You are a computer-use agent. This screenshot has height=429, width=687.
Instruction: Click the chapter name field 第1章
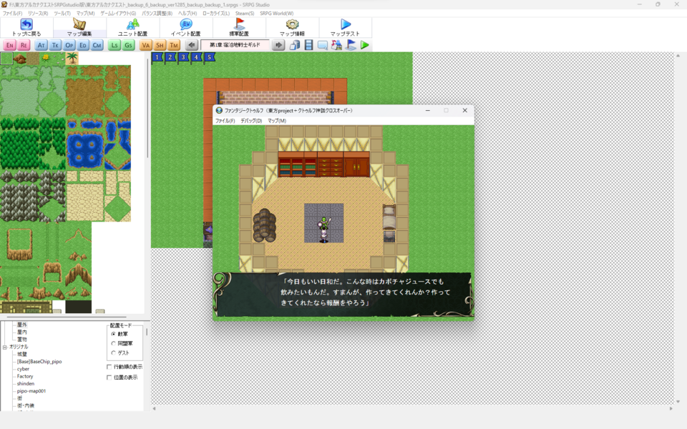click(x=235, y=45)
